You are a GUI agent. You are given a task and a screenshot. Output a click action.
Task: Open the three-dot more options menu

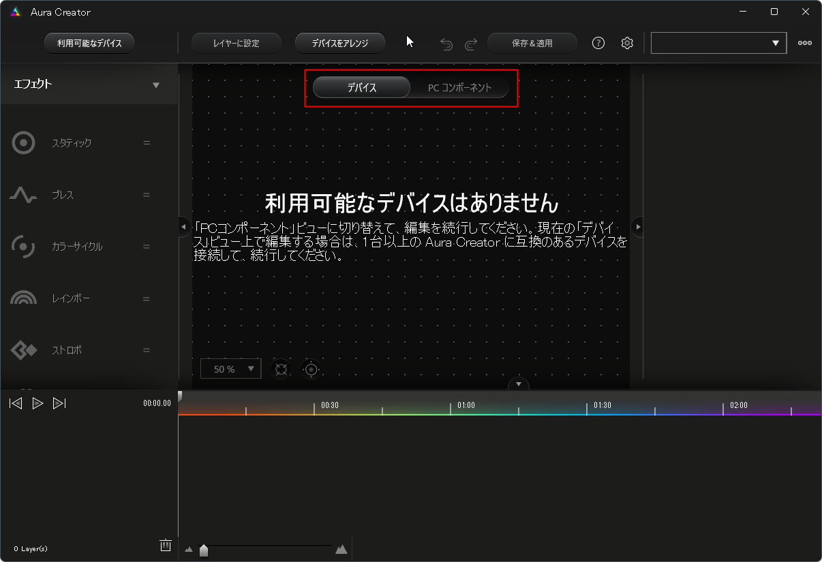point(805,43)
